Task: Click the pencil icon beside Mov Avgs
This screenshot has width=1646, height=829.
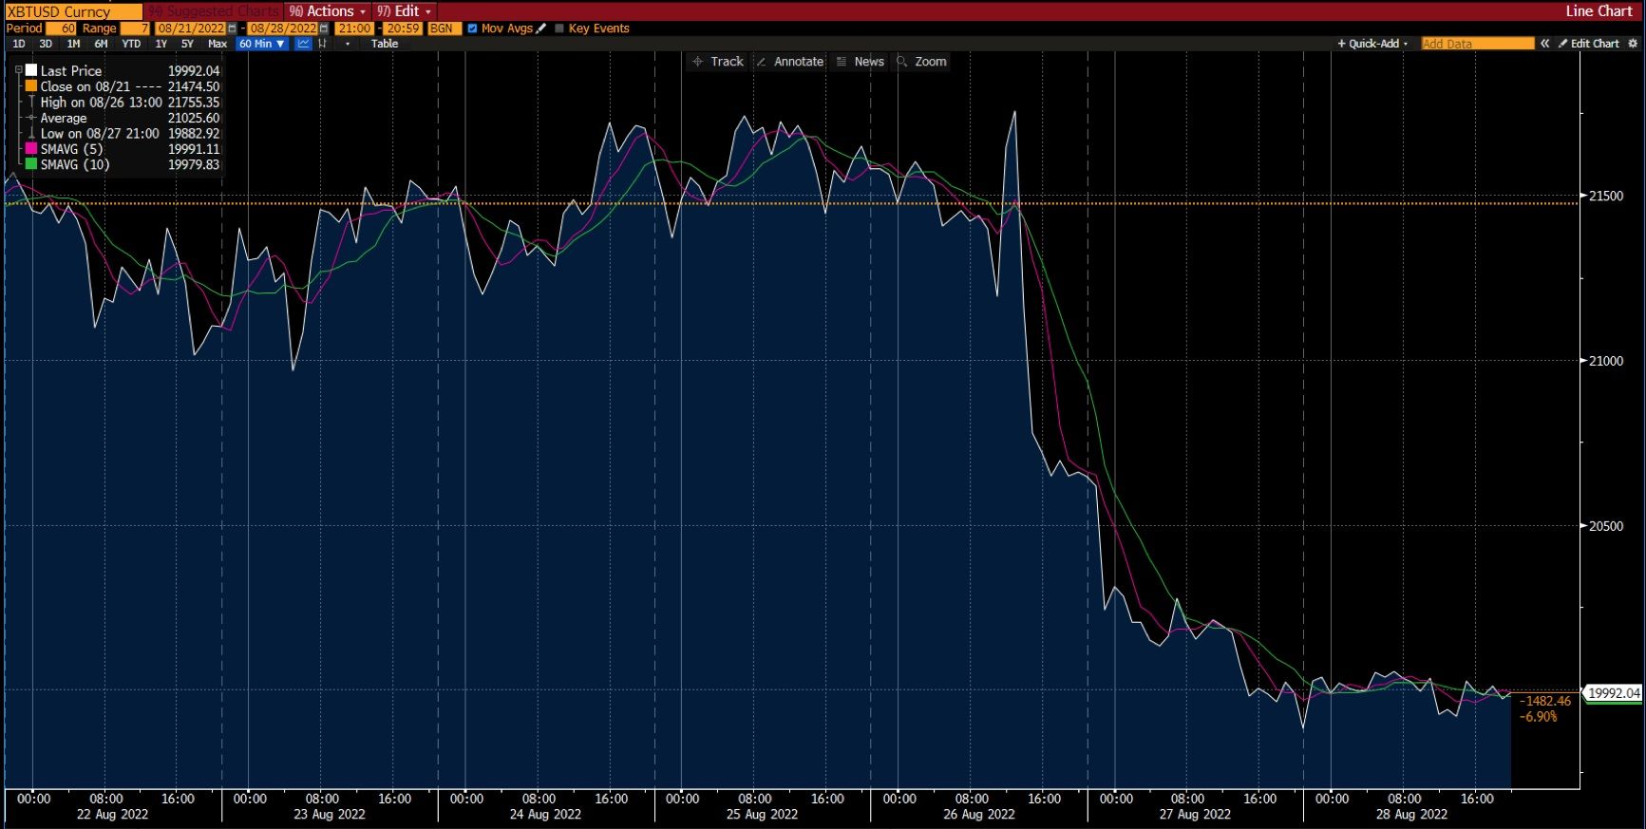Action: point(541,28)
